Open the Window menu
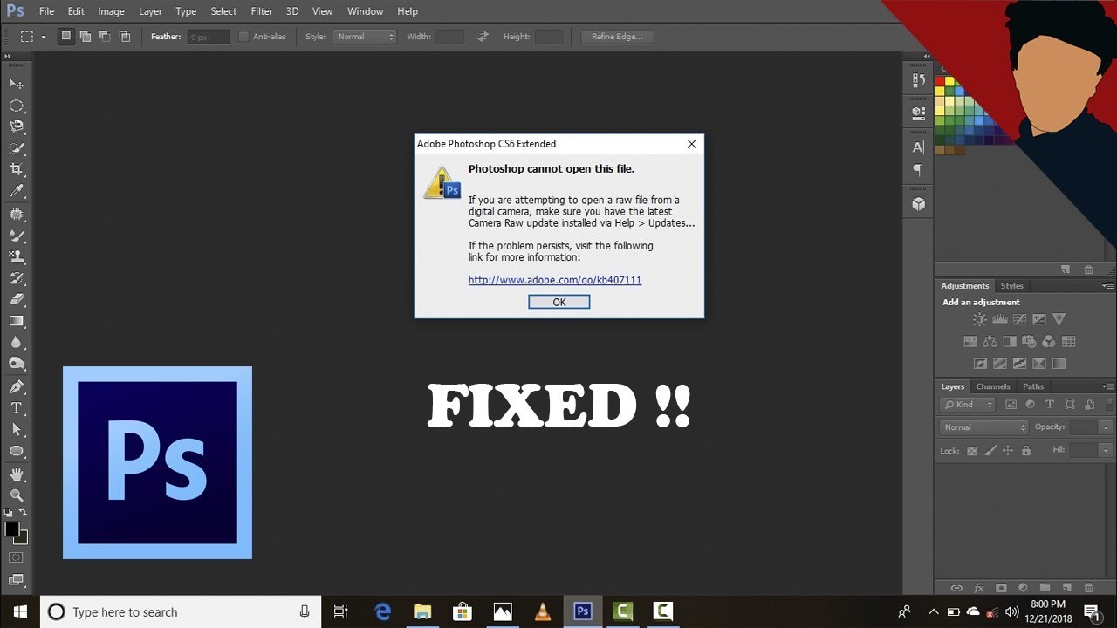Viewport: 1117px width, 628px height. click(x=365, y=11)
